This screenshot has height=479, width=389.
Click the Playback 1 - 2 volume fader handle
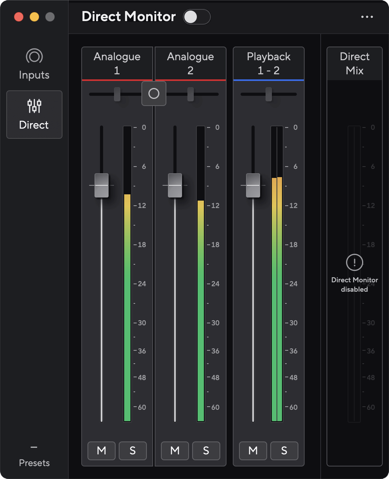[253, 185]
